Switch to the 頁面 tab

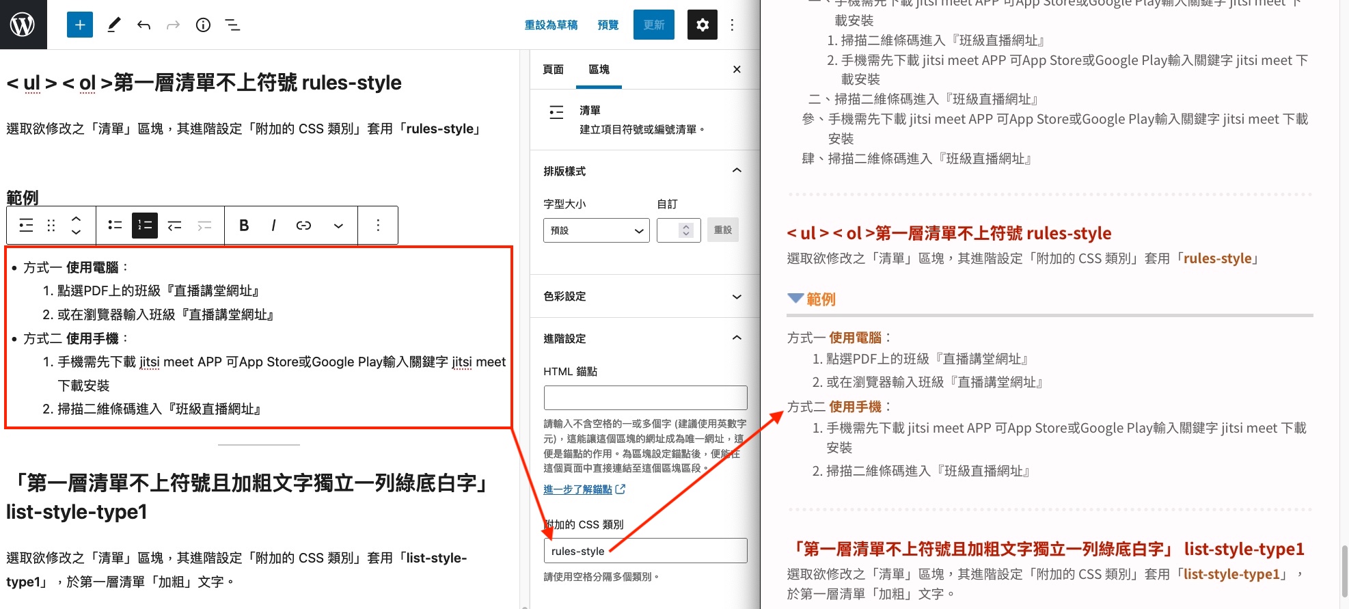coord(553,69)
